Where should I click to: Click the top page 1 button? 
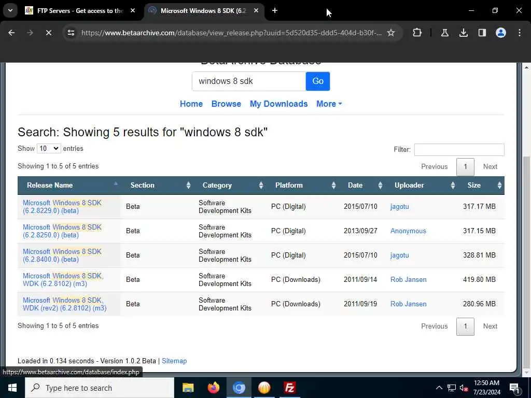tap(465, 166)
